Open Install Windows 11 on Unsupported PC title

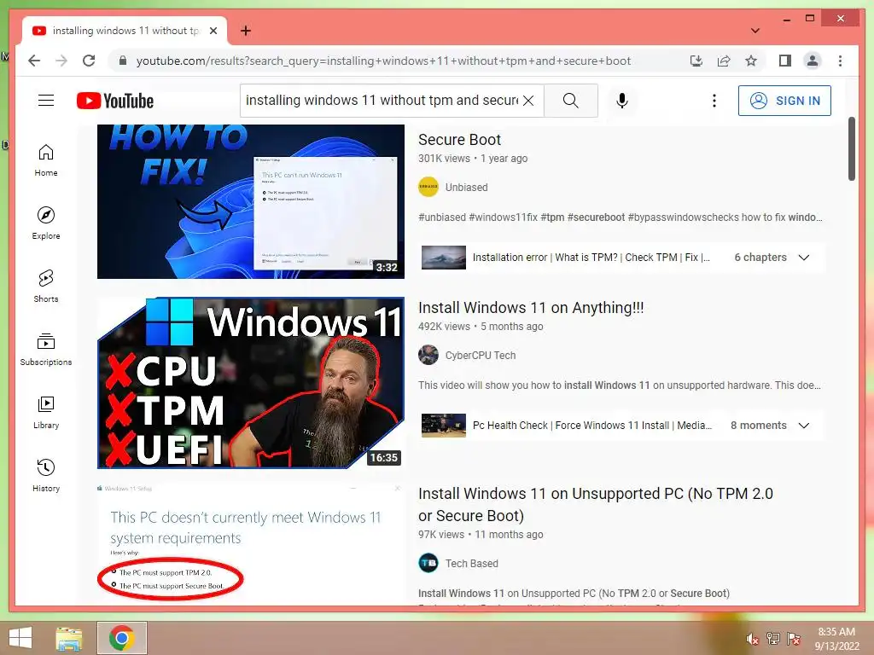595,504
